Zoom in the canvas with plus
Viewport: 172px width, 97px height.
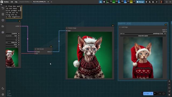(x=169, y=81)
